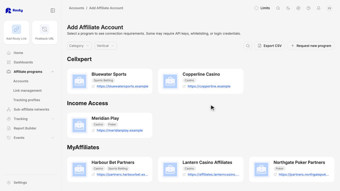Open partners.harbourbet link
The image size is (340, 191).
click(x=123, y=174)
